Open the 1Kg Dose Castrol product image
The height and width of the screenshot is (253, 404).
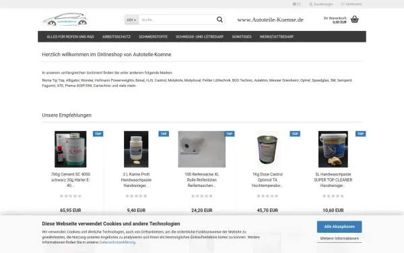(x=267, y=149)
